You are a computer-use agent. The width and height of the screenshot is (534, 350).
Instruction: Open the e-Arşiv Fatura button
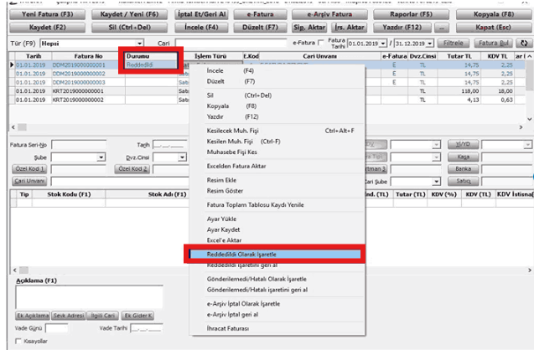329,14
